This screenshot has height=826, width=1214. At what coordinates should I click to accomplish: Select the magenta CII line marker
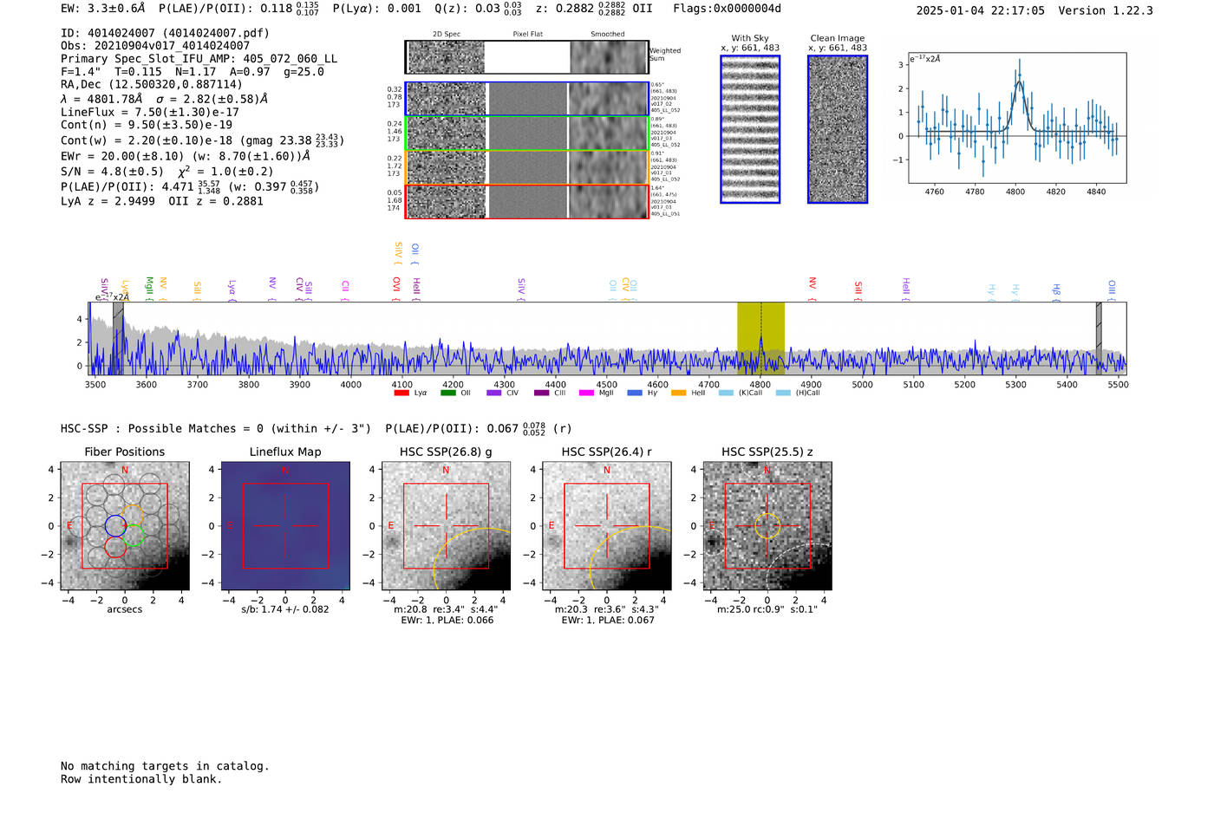(x=345, y=290)
